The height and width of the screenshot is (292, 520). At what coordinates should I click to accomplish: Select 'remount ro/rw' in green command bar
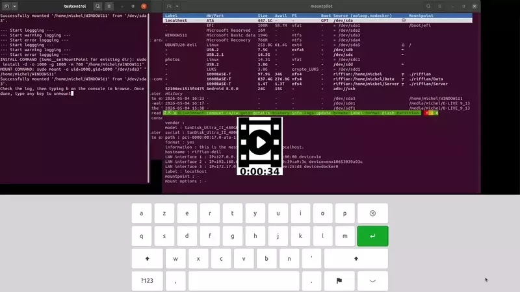click(x=222, y=113)
